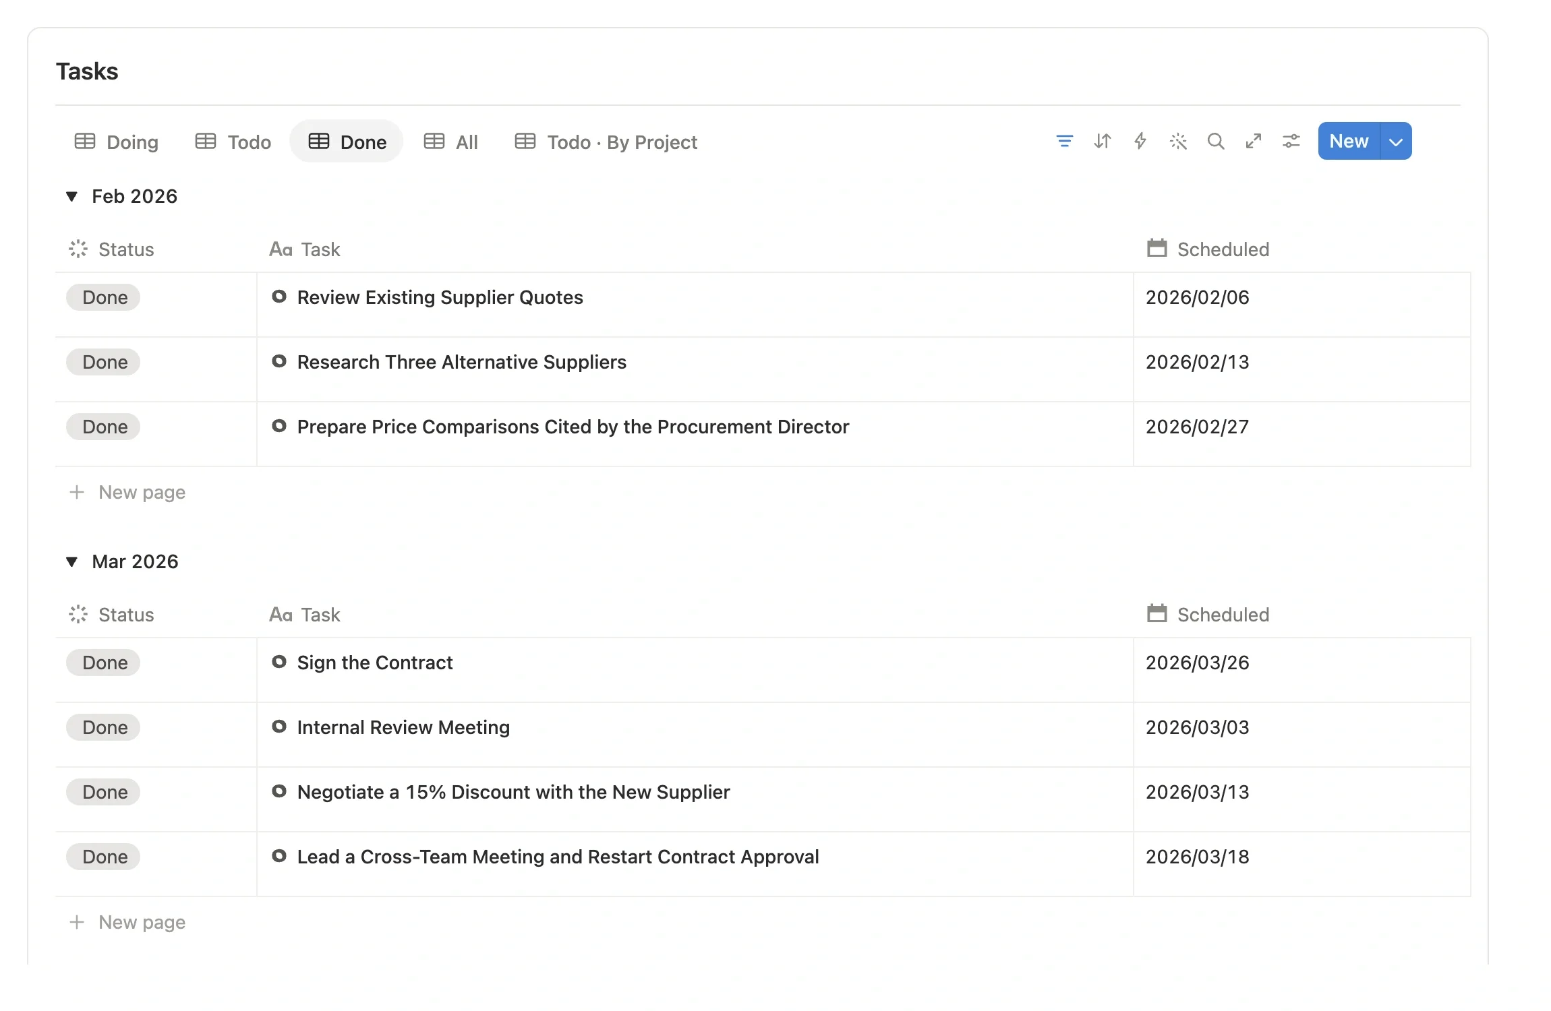This screenshot has width=1551, height=1011.
Task: Click the calendar icon in Mar 2026 Scheduled header
Action: [x=1157, y=613]
